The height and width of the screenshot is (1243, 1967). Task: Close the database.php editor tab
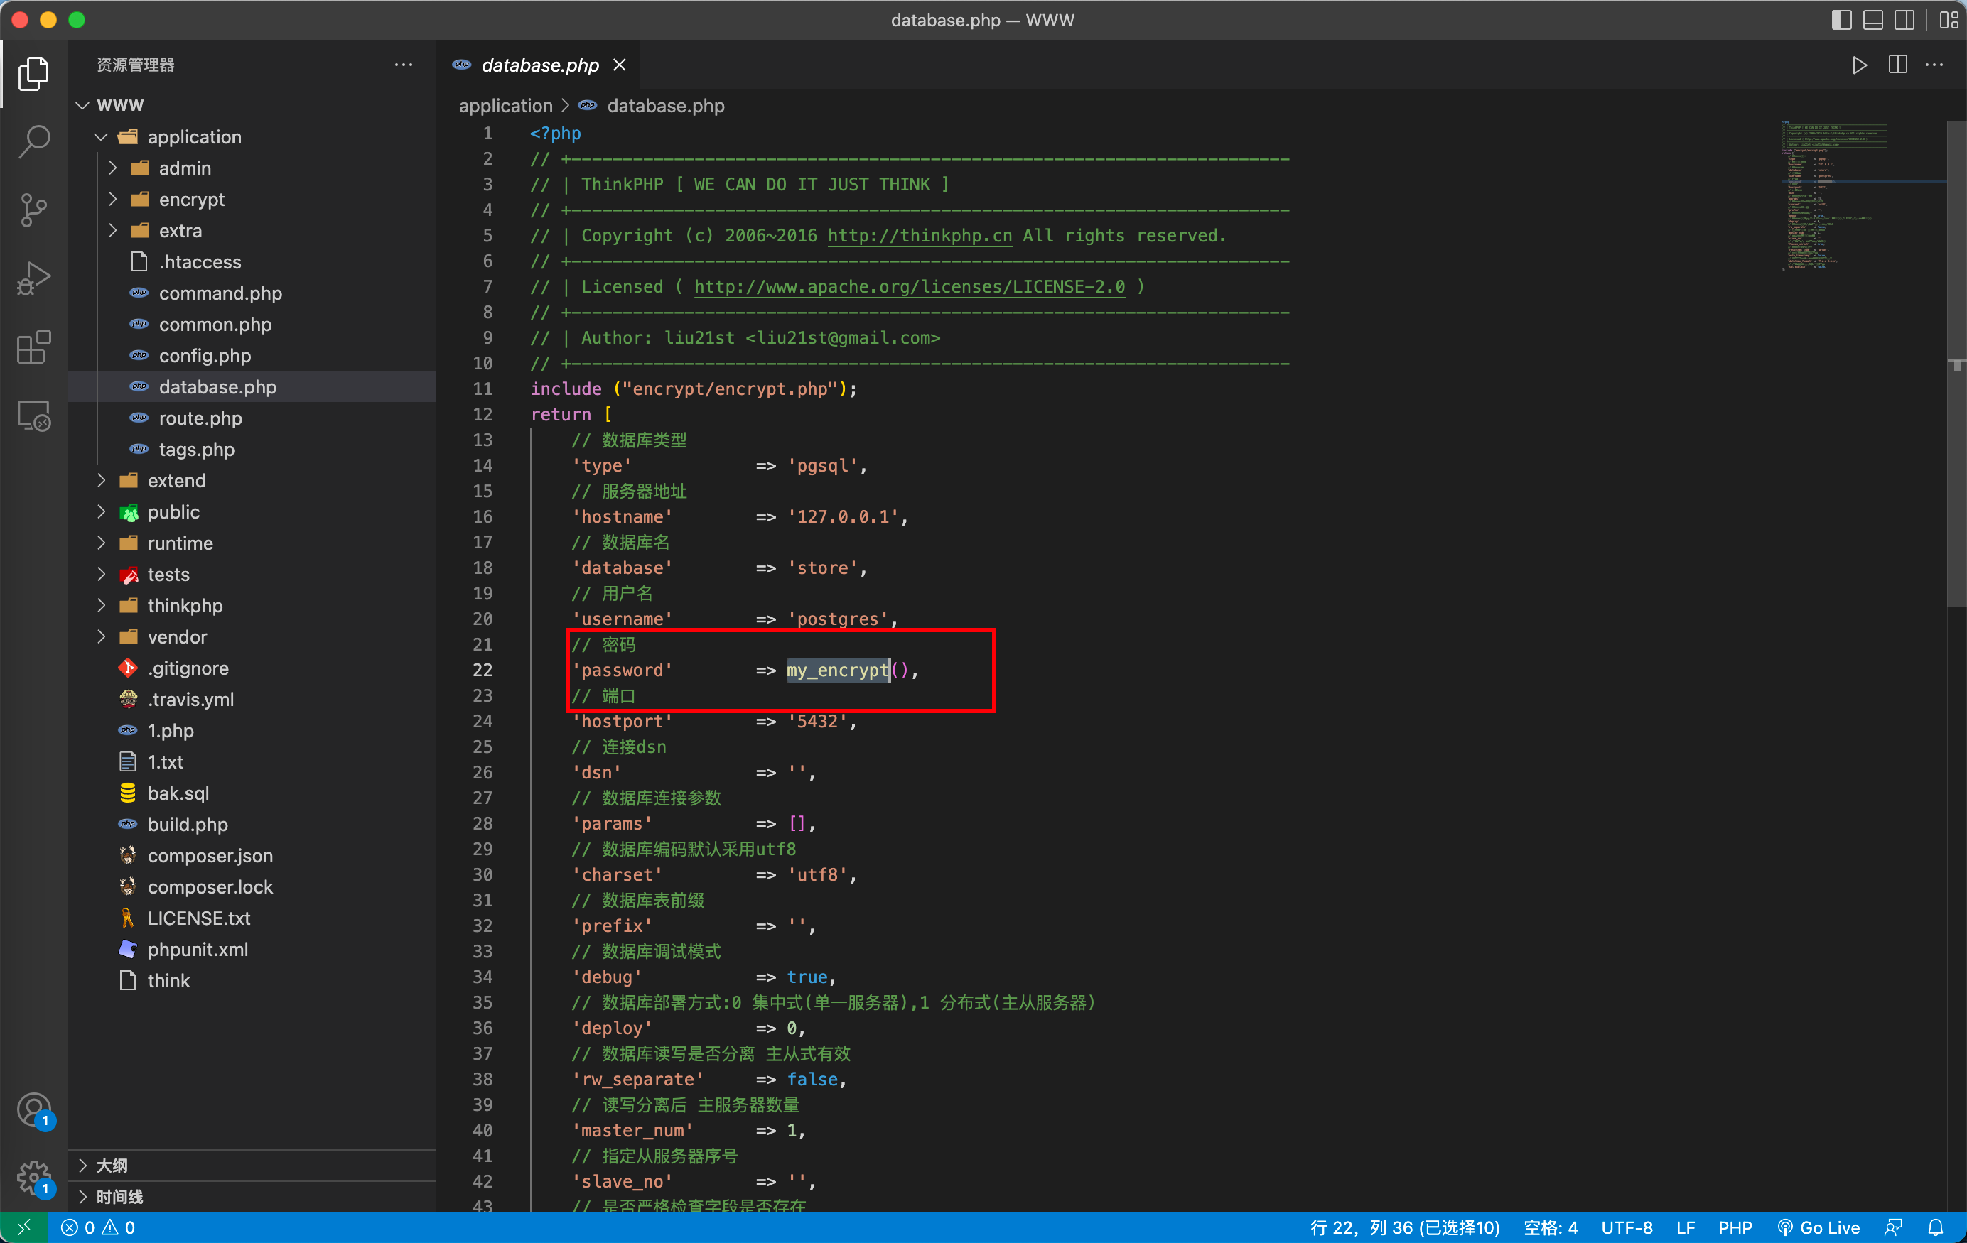620,65
